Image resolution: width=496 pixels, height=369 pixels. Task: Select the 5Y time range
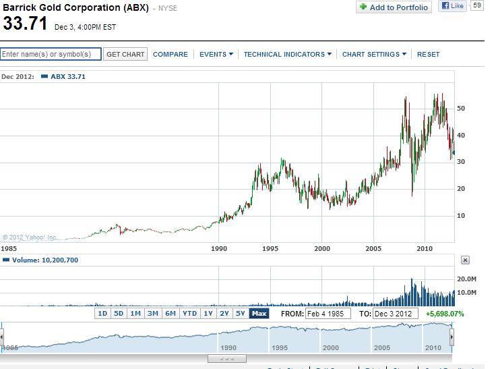click(241, 314)
